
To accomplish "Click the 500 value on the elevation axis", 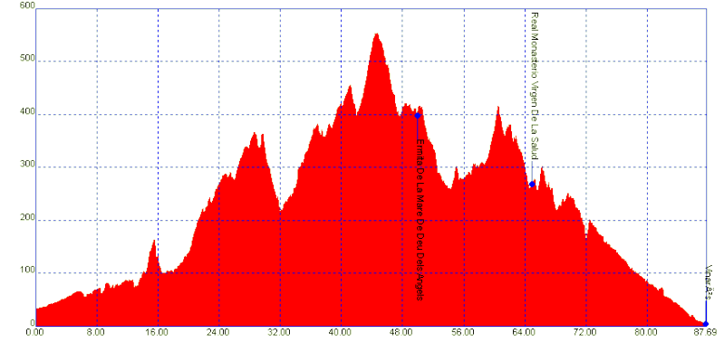I will tap(27, 62).
